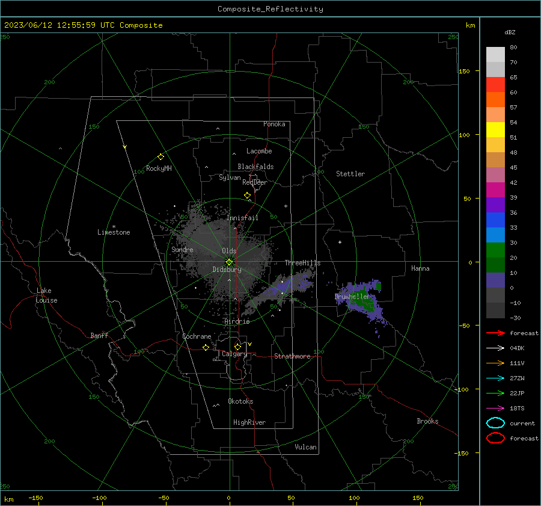Click the yellow diamond marker above Calgary
Viewport: 541px width, 506px height.
[x=237, y=347]
